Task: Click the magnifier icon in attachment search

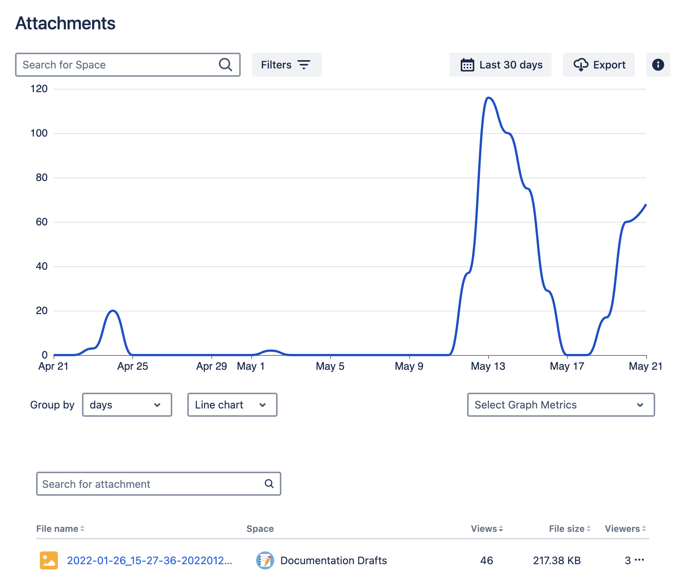Action: [x=269, y=484]
